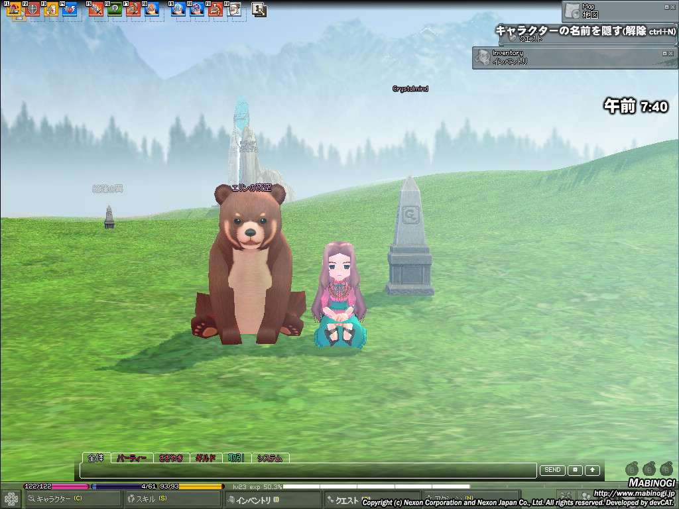This screenshot has height=509, width=679.
Task: Use the F4 winged heart skill icon
Action: 70,9
